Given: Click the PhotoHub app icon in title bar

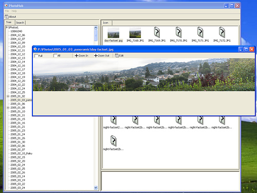Looking at the screenshot, I should pyautogui.click(x=6, y=6).
